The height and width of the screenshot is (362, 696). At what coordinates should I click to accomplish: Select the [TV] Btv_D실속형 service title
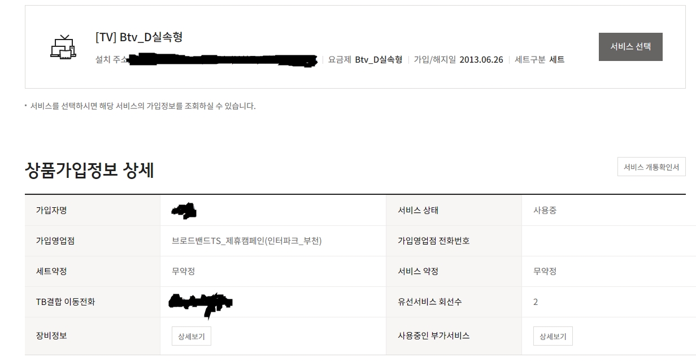pyautogui.click(x=139, y=37)
